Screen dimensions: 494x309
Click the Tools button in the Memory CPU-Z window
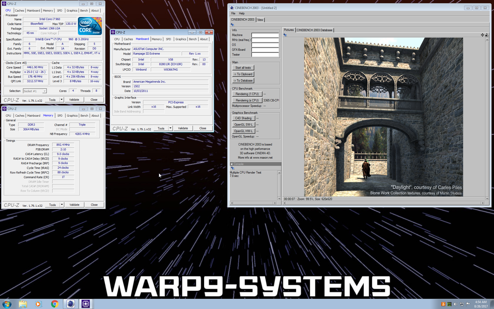[52, 205]
